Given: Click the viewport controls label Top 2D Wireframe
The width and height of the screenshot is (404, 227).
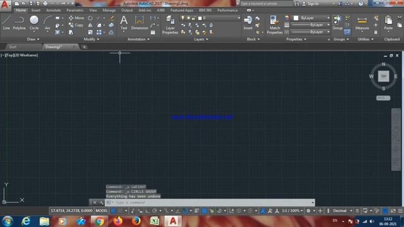Looking at the screenshot, I should click(20, 55).
